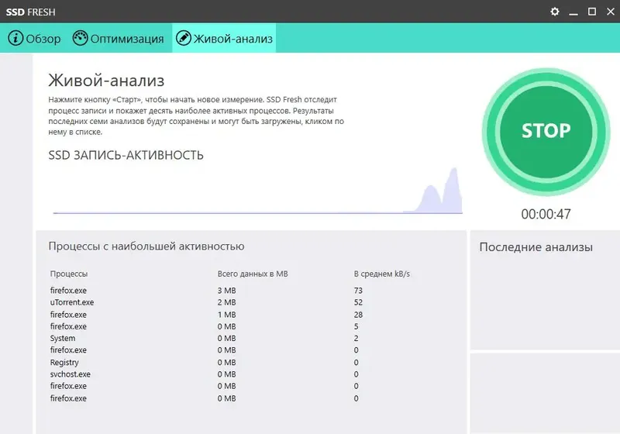Open the Оптимизация tab
The height and width of the screenshot is (434, 620).
pos(119,38)
